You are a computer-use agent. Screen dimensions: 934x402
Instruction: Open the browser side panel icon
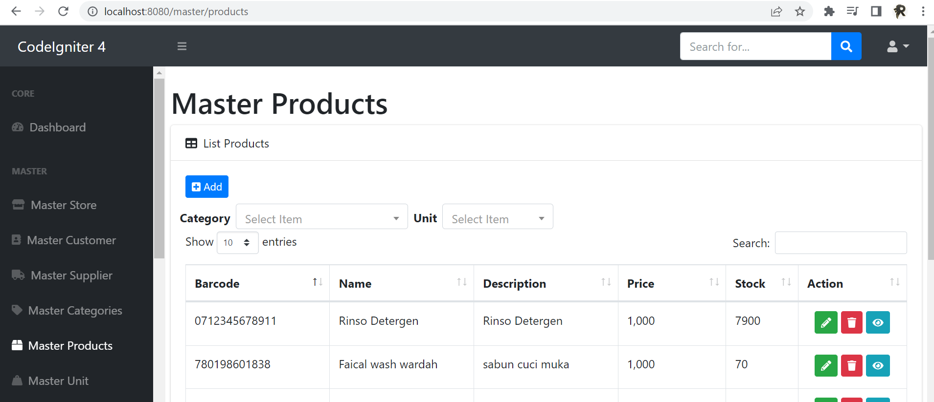click(876, 11)
